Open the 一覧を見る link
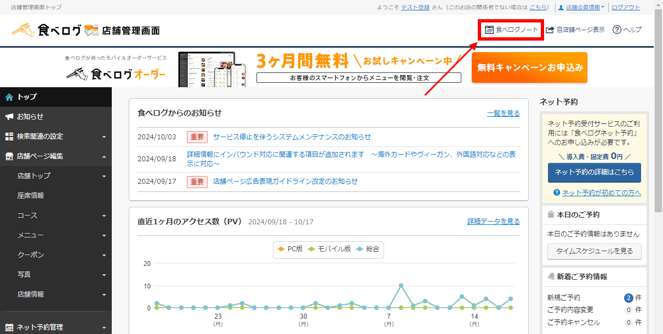The width and height of the screenshot is (663, 334). click(504, 114)
